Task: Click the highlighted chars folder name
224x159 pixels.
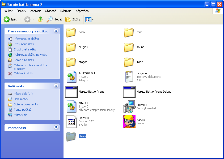Action: tap(82, 136)
